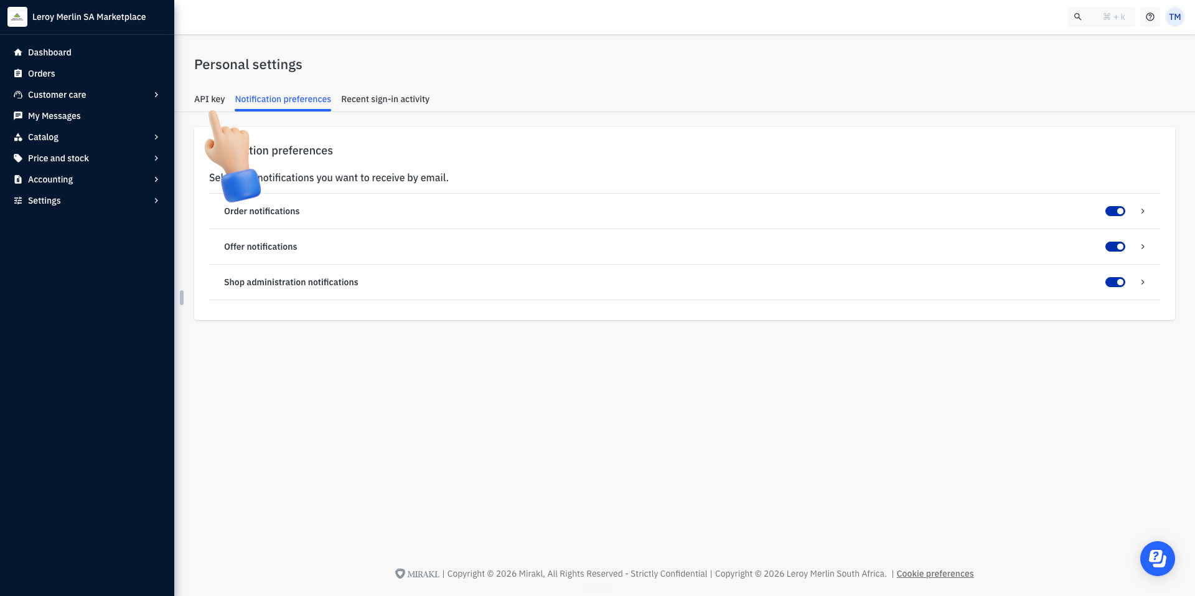
Task: Click Offer notifications label
Action: [x=261, y=247]
